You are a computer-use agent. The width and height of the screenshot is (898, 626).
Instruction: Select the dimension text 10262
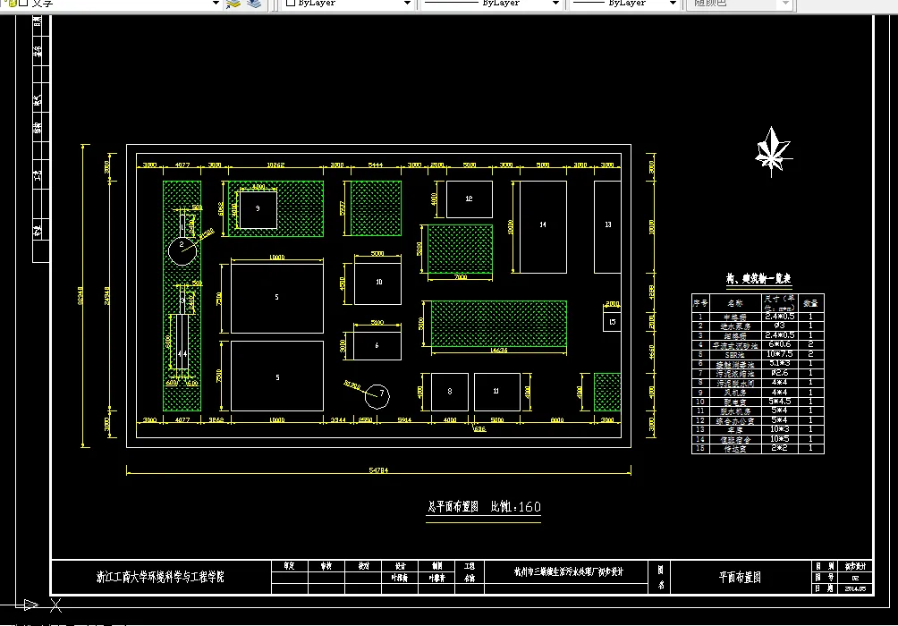275,165
